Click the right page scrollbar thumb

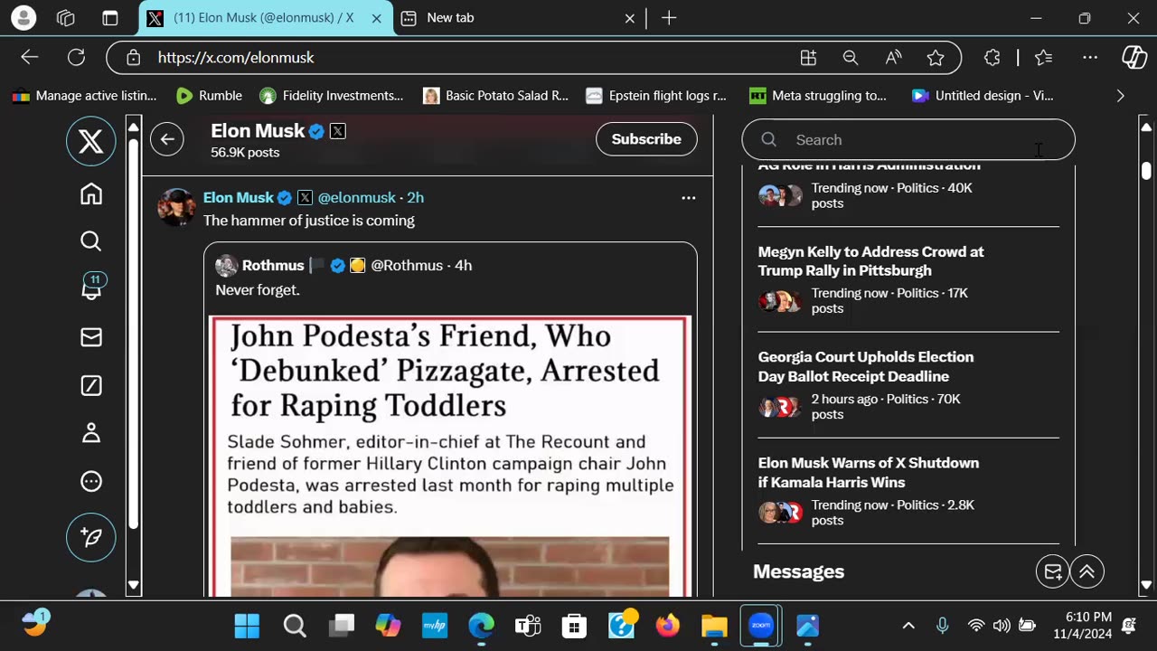pyautogui.click(x=1146, y=170)
